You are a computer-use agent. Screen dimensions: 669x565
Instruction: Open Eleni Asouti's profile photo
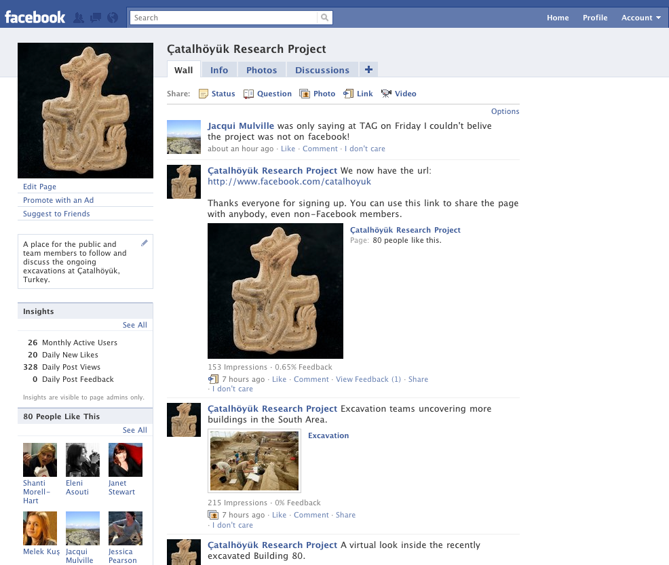83,460
